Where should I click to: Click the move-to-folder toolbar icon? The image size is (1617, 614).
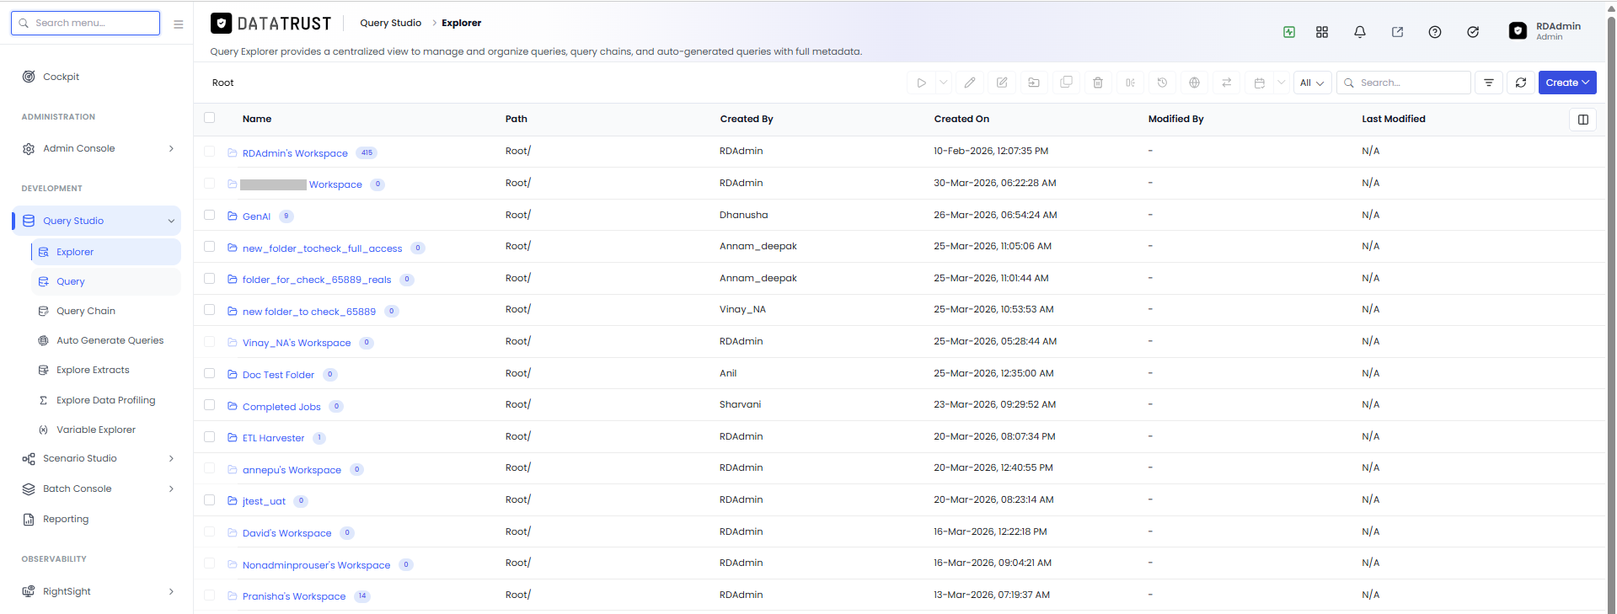1034,83
